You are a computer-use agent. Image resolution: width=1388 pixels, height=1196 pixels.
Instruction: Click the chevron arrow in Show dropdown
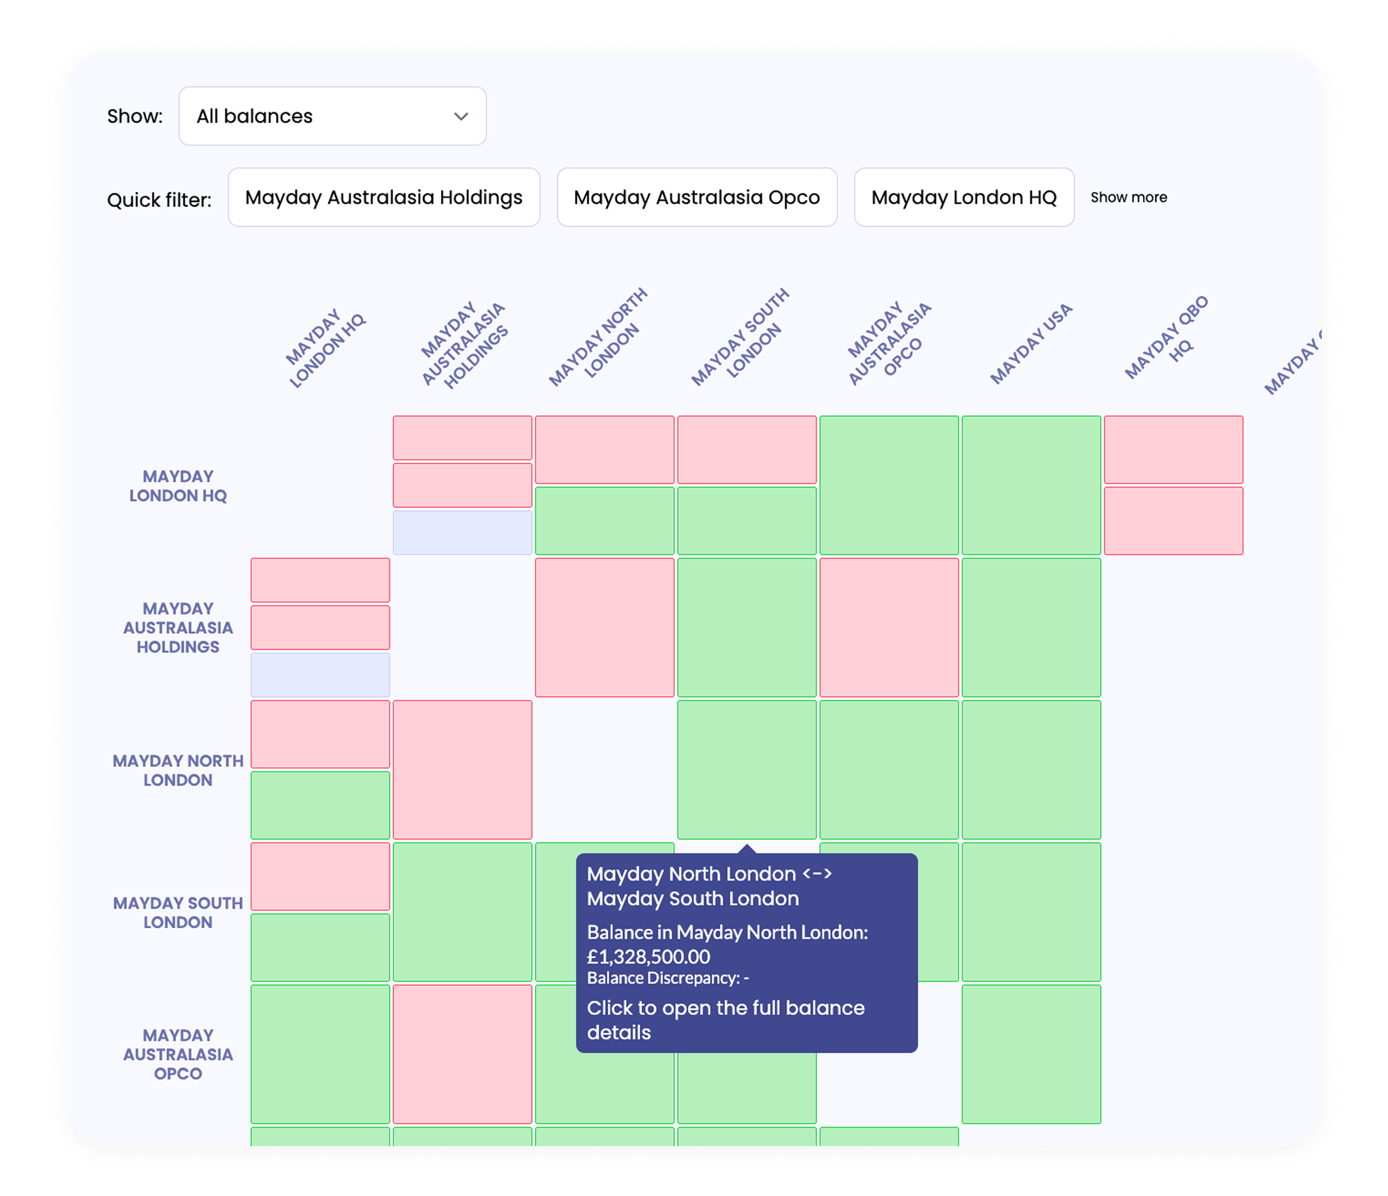[x=461, y=116]
